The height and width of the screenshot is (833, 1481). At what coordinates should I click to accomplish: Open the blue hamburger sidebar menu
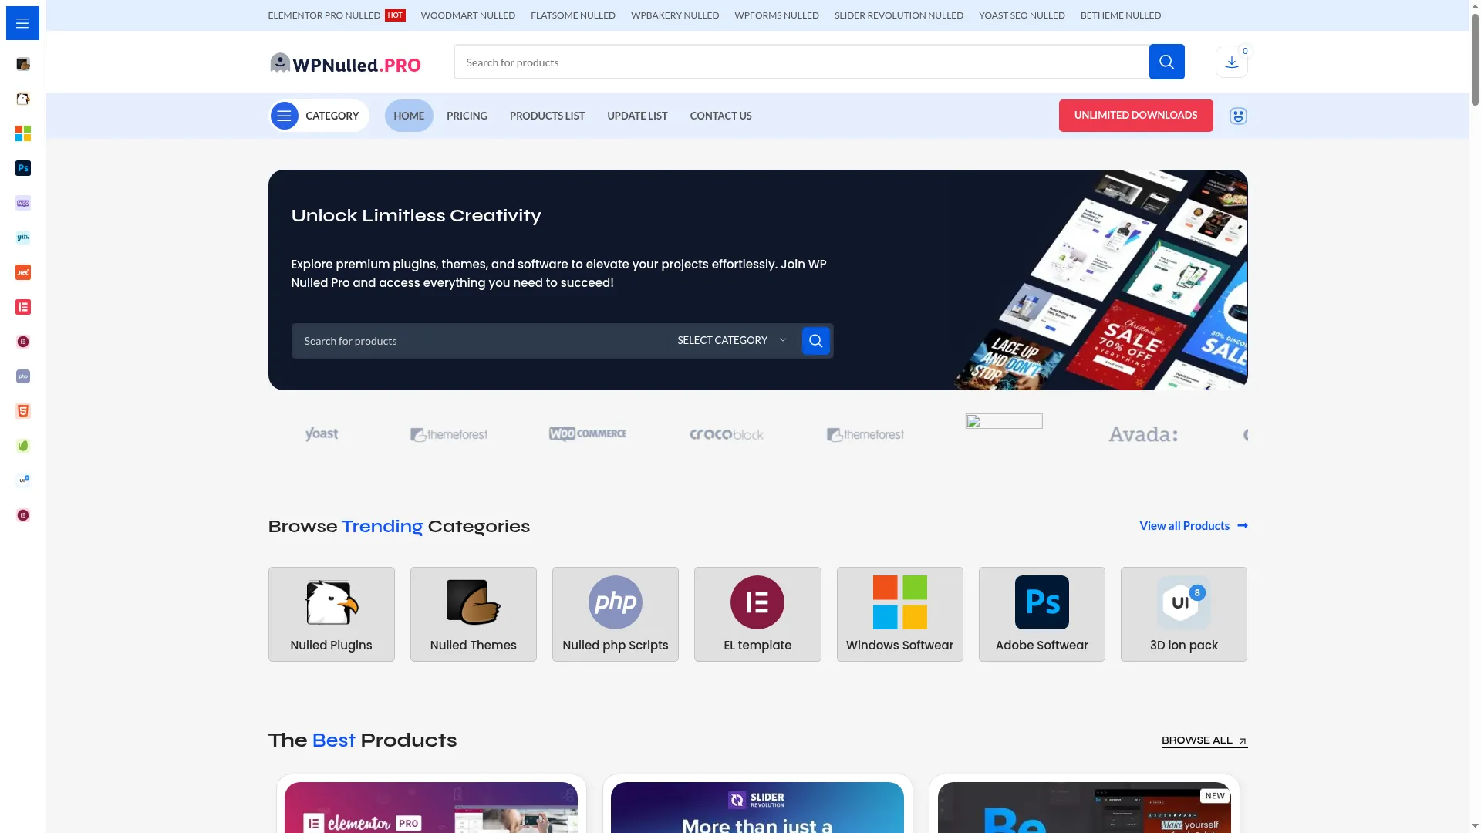pyautogui.click(x=22, y=23)
